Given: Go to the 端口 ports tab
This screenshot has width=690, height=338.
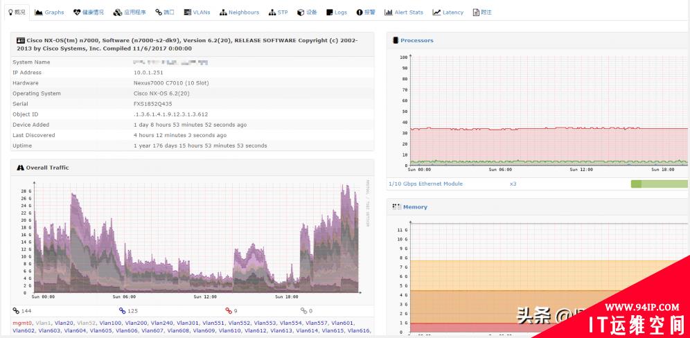Looking at the screenshot, I should coord(165,12).
